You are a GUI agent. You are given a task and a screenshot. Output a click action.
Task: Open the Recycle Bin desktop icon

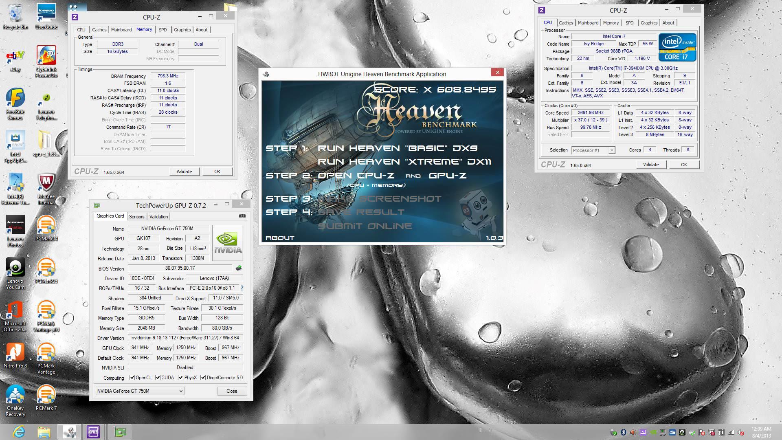point(15,16)
